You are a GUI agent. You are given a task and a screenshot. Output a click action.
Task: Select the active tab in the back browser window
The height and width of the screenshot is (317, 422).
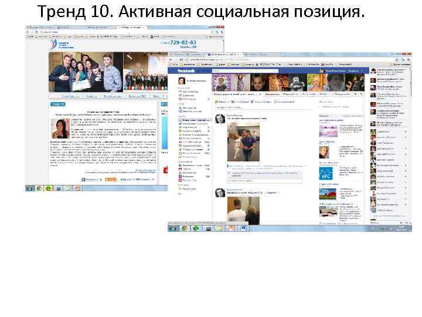pos(132,27)
